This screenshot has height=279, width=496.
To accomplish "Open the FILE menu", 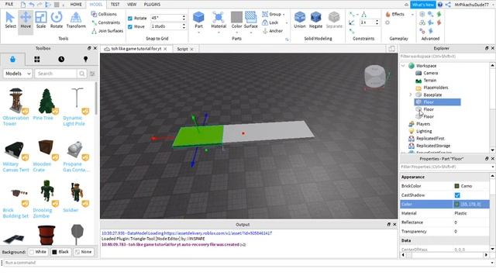I will (x=9, y=5).
